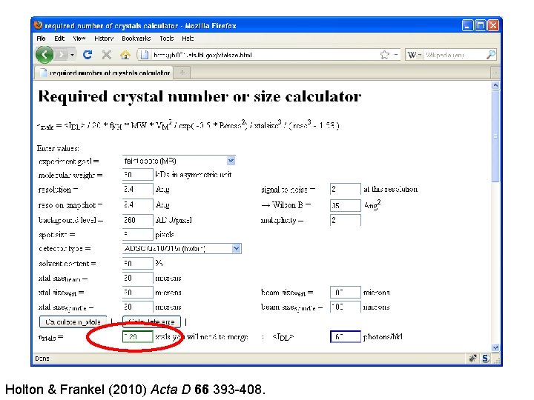Open the Bookmarks menu
Screen dimensions: 534x400
pos(136,39)
